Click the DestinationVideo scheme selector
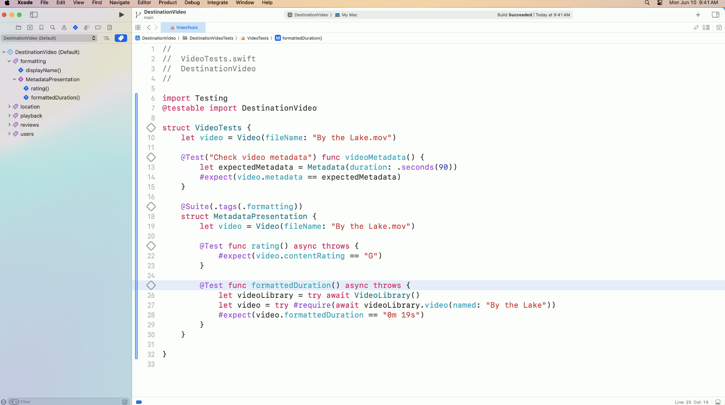 click(308, 15)
